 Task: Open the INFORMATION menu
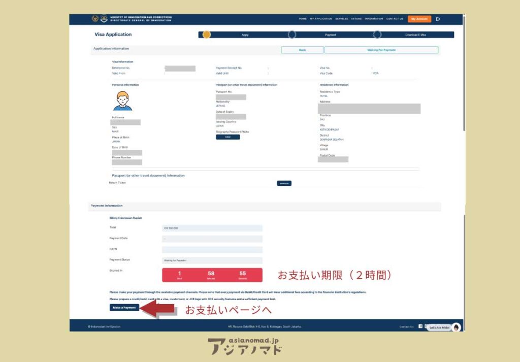click(x=374, y=19)
